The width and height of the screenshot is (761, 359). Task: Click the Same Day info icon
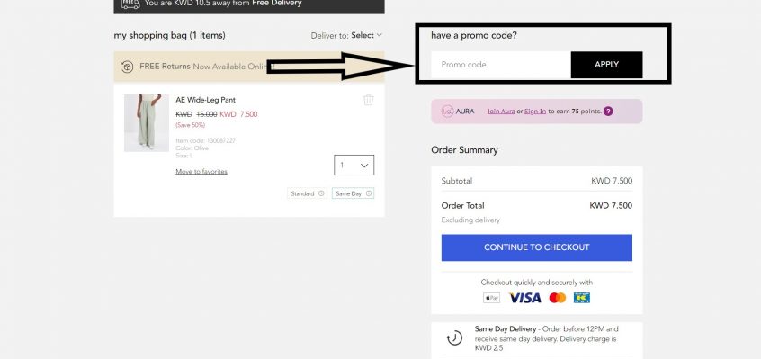coord(369,193)
